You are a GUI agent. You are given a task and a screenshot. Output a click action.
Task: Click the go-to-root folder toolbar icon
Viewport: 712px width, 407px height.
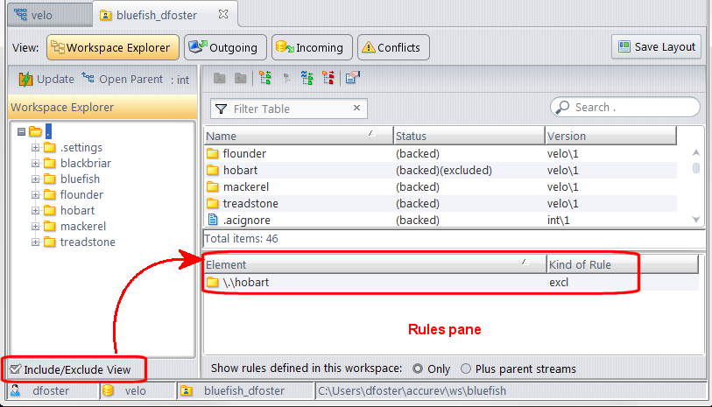click(x=219, y=79)
